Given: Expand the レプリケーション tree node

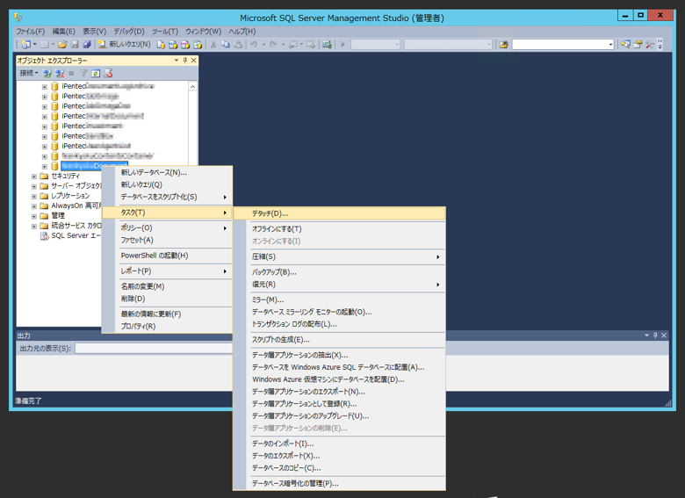Looking at the screenshot, I should tap(34, 197).
